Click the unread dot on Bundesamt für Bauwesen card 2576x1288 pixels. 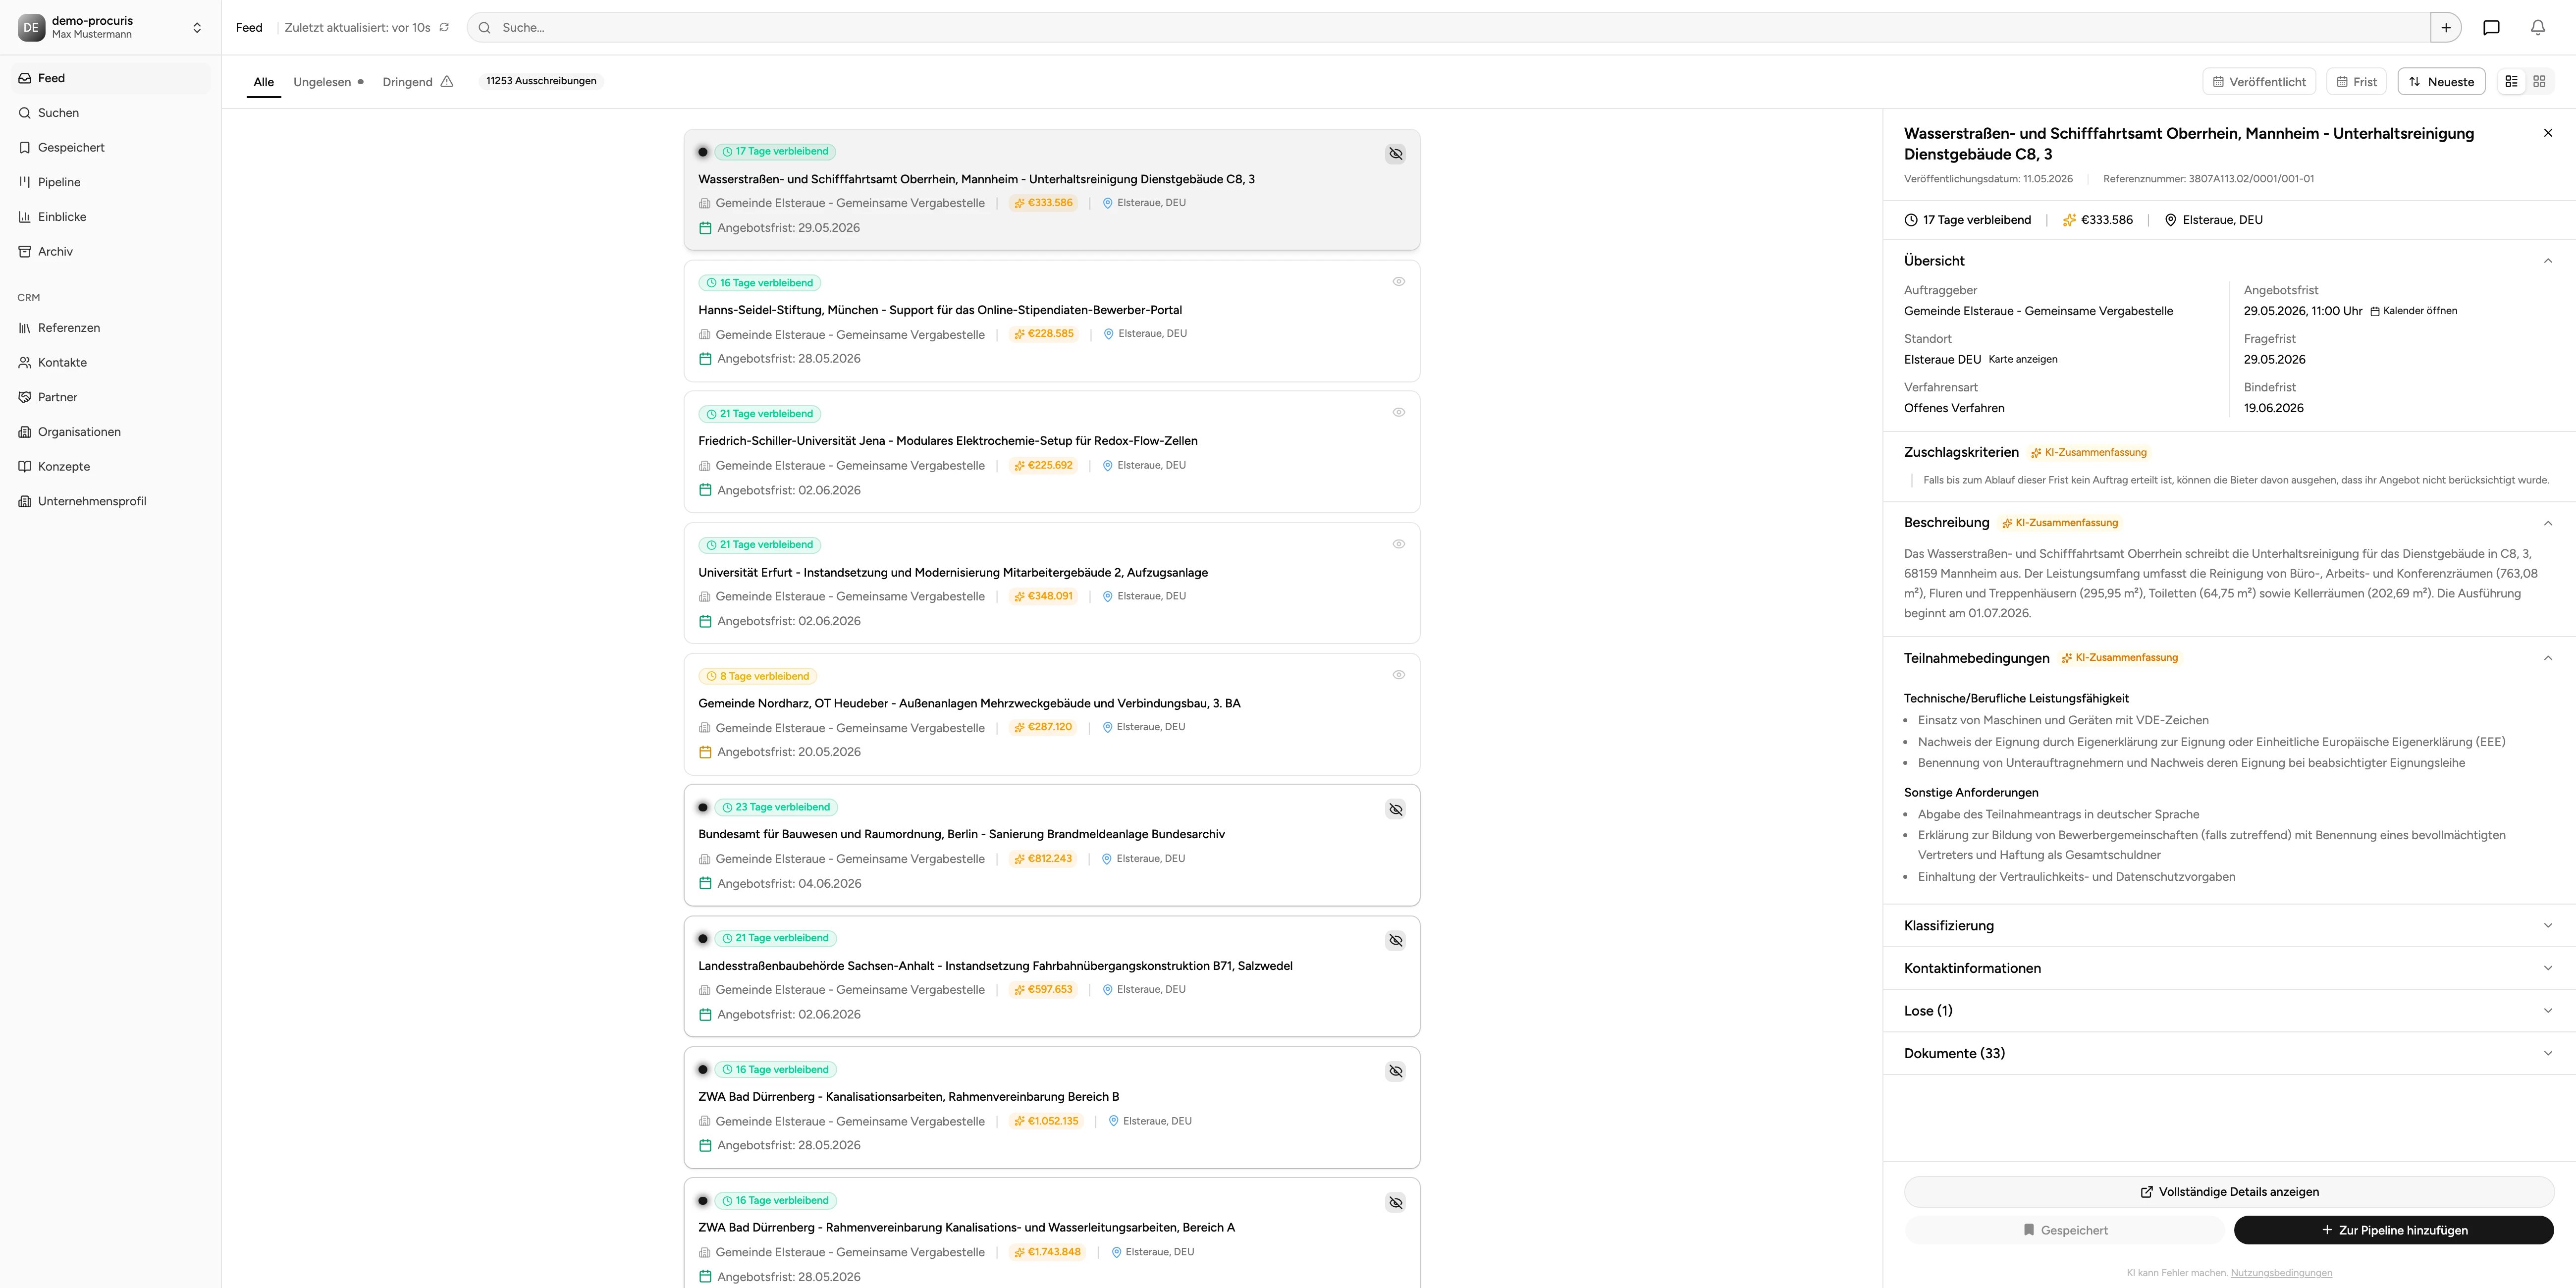pyautogui.click(x=703, y=808)
